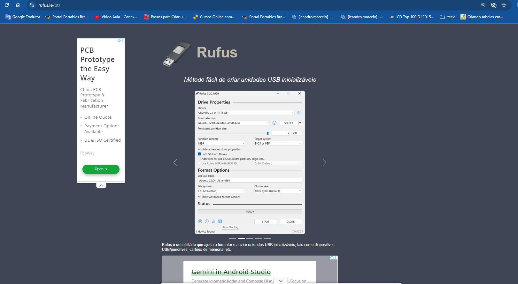Collapse the PcbWay ad with the up chevron

coord(101,185)
